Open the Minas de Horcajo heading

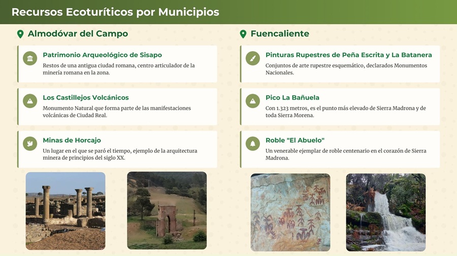72,140
